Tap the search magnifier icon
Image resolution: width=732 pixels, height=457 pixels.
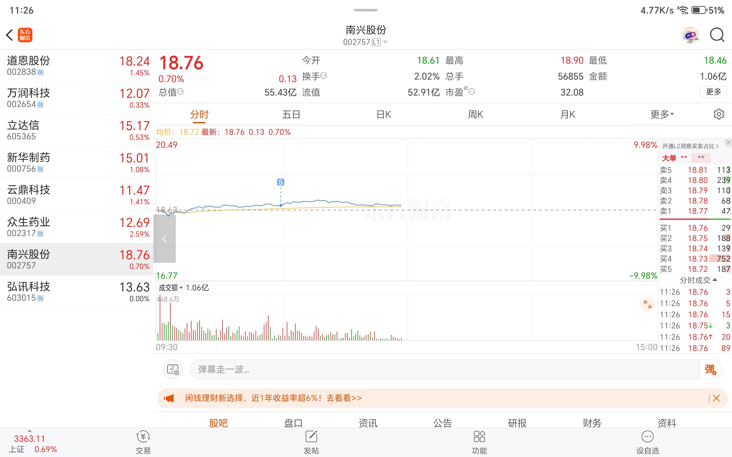point(717,35)
